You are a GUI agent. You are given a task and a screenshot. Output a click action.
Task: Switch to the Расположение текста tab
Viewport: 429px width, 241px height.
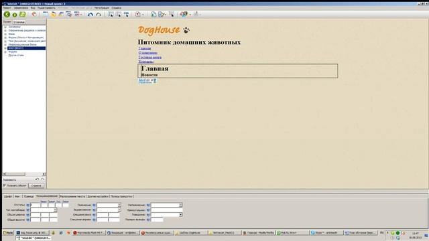[x=72, y=196]
